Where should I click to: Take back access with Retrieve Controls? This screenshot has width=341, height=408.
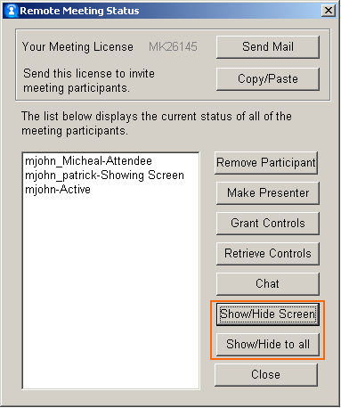tap(268, 254)
